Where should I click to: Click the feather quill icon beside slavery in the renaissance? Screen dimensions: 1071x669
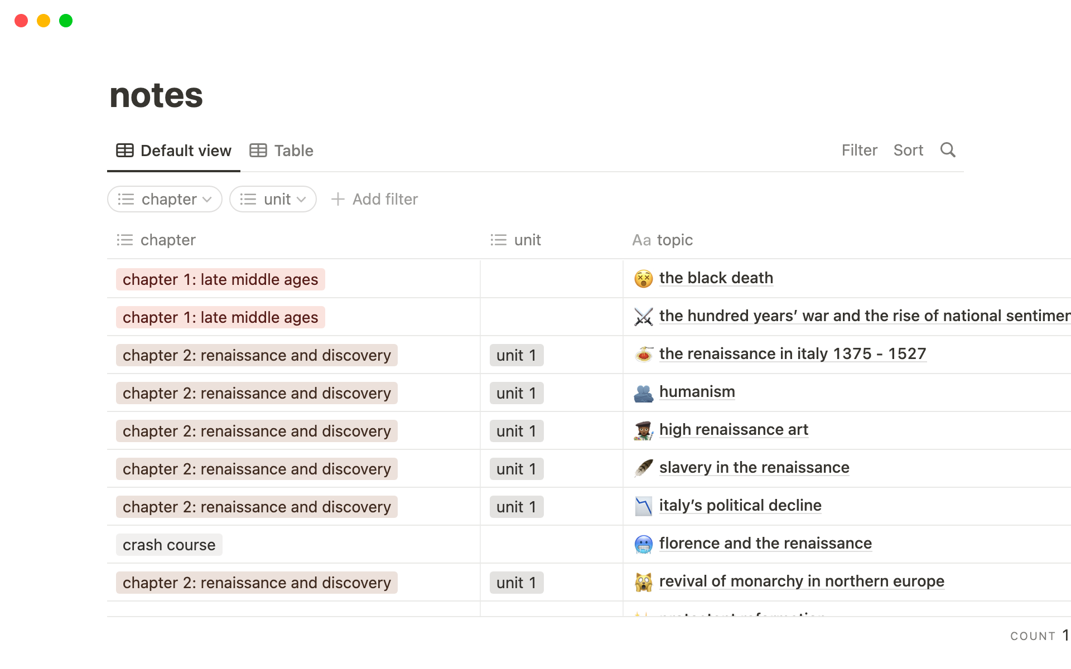[x=643, y=468]
